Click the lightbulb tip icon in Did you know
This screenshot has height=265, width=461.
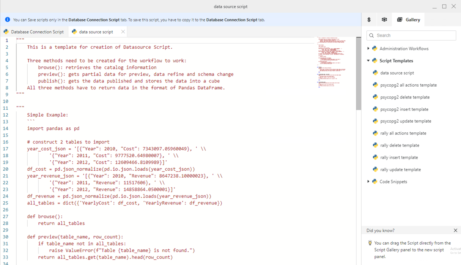point(370,243)
